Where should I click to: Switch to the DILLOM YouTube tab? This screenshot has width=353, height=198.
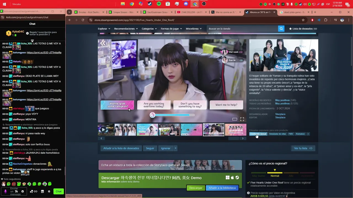click(191, 12)
